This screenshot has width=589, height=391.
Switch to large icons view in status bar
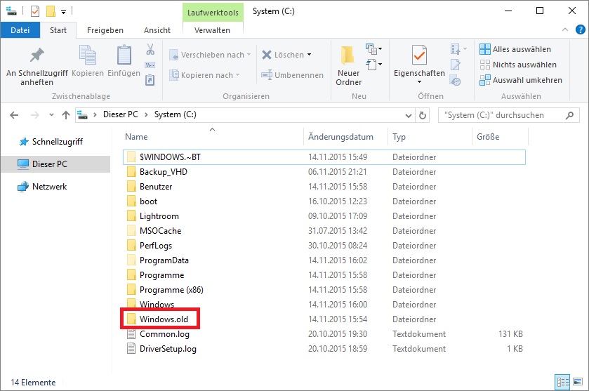click(578, 383)
